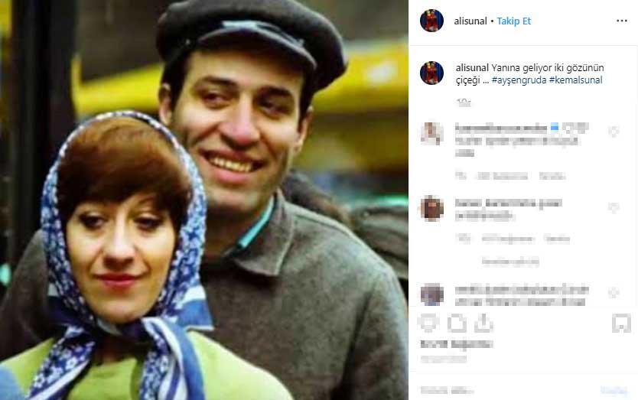Open the alisunal avatar beside the caption

point(431,73)
